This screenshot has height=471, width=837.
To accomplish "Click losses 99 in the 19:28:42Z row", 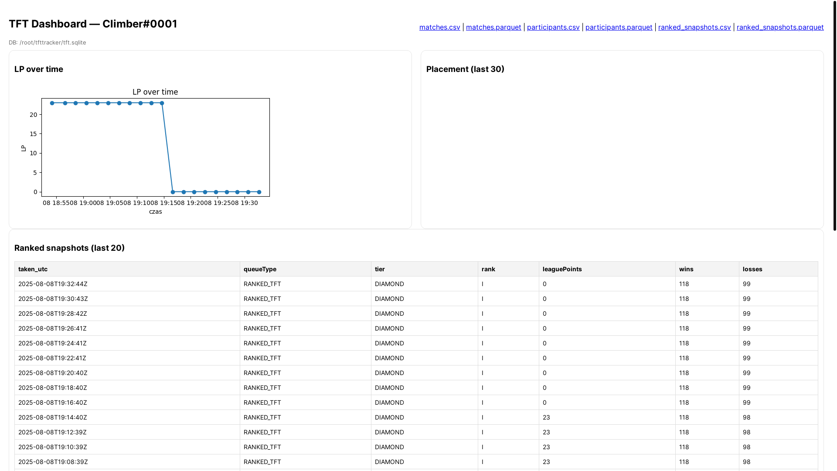I will [x=779, y=314].
